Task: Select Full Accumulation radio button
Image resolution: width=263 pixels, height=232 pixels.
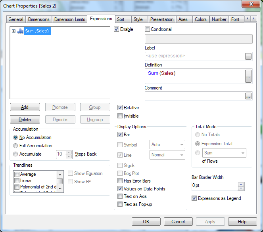Action: [x=15, y=146]
